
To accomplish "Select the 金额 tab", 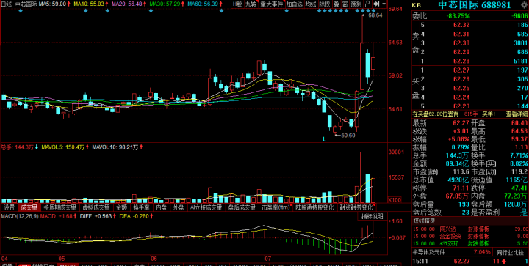I will 122,207.
